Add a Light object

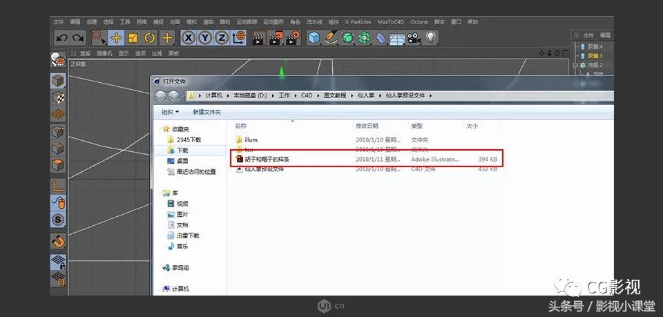tap(430, 38)
